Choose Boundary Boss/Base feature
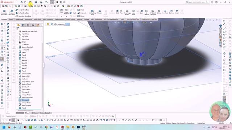 point(23,16)
